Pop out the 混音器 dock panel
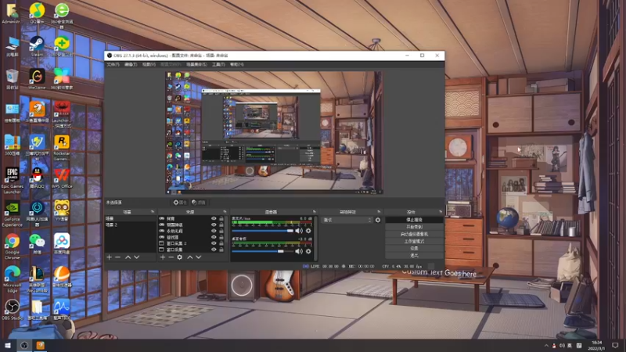 click(315, 212)
